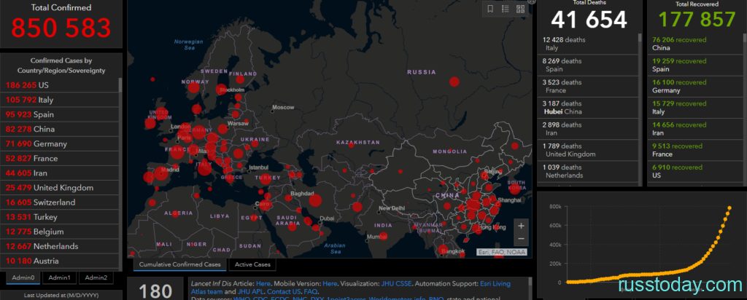Open the FAQ link
The image size is (747, 300).
pos(310,291)
